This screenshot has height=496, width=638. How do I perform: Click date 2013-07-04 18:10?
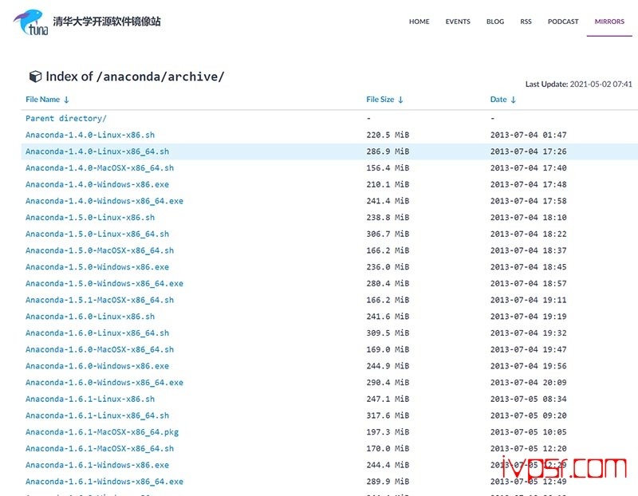tap(528, 218)
